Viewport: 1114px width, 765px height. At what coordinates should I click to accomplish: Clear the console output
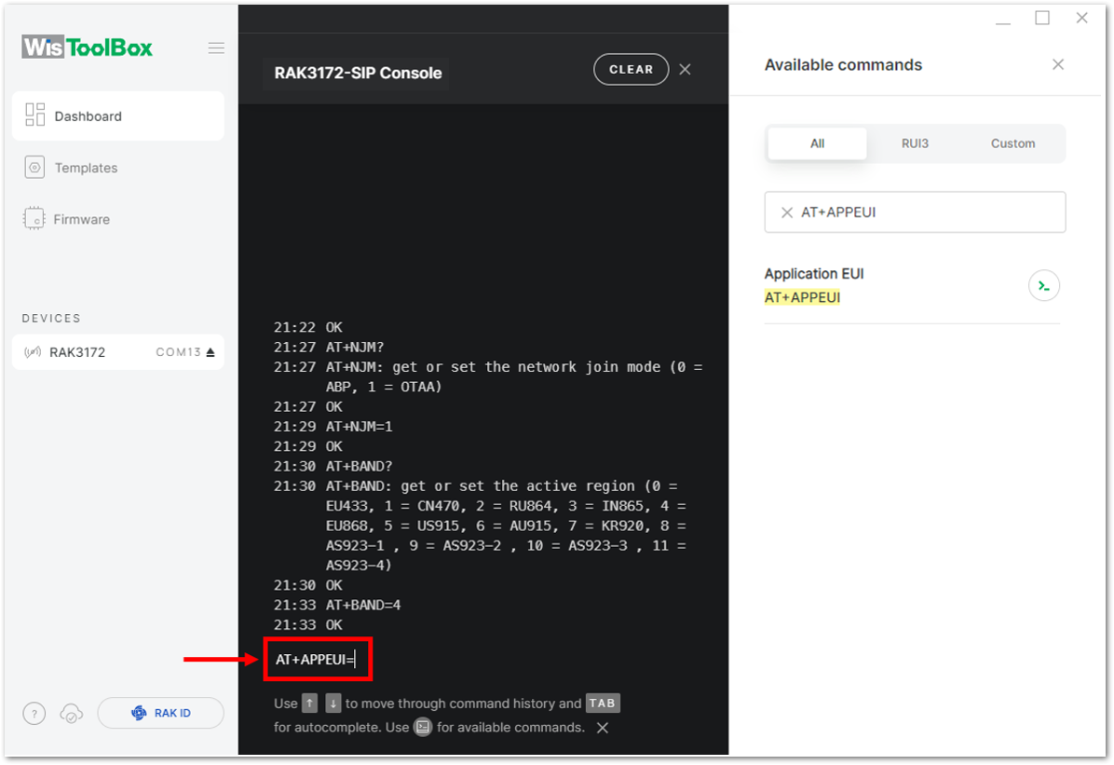pos(631,70)
